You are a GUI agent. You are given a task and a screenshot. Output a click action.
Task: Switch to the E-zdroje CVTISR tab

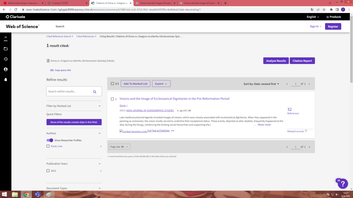tap(67, 3)
